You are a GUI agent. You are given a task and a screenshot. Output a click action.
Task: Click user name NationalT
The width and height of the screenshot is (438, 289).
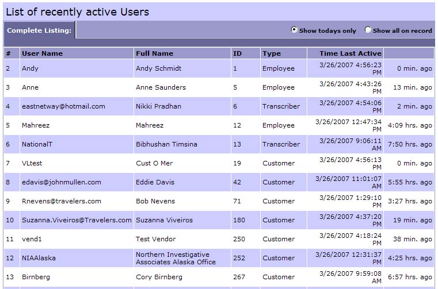point(37,144)
